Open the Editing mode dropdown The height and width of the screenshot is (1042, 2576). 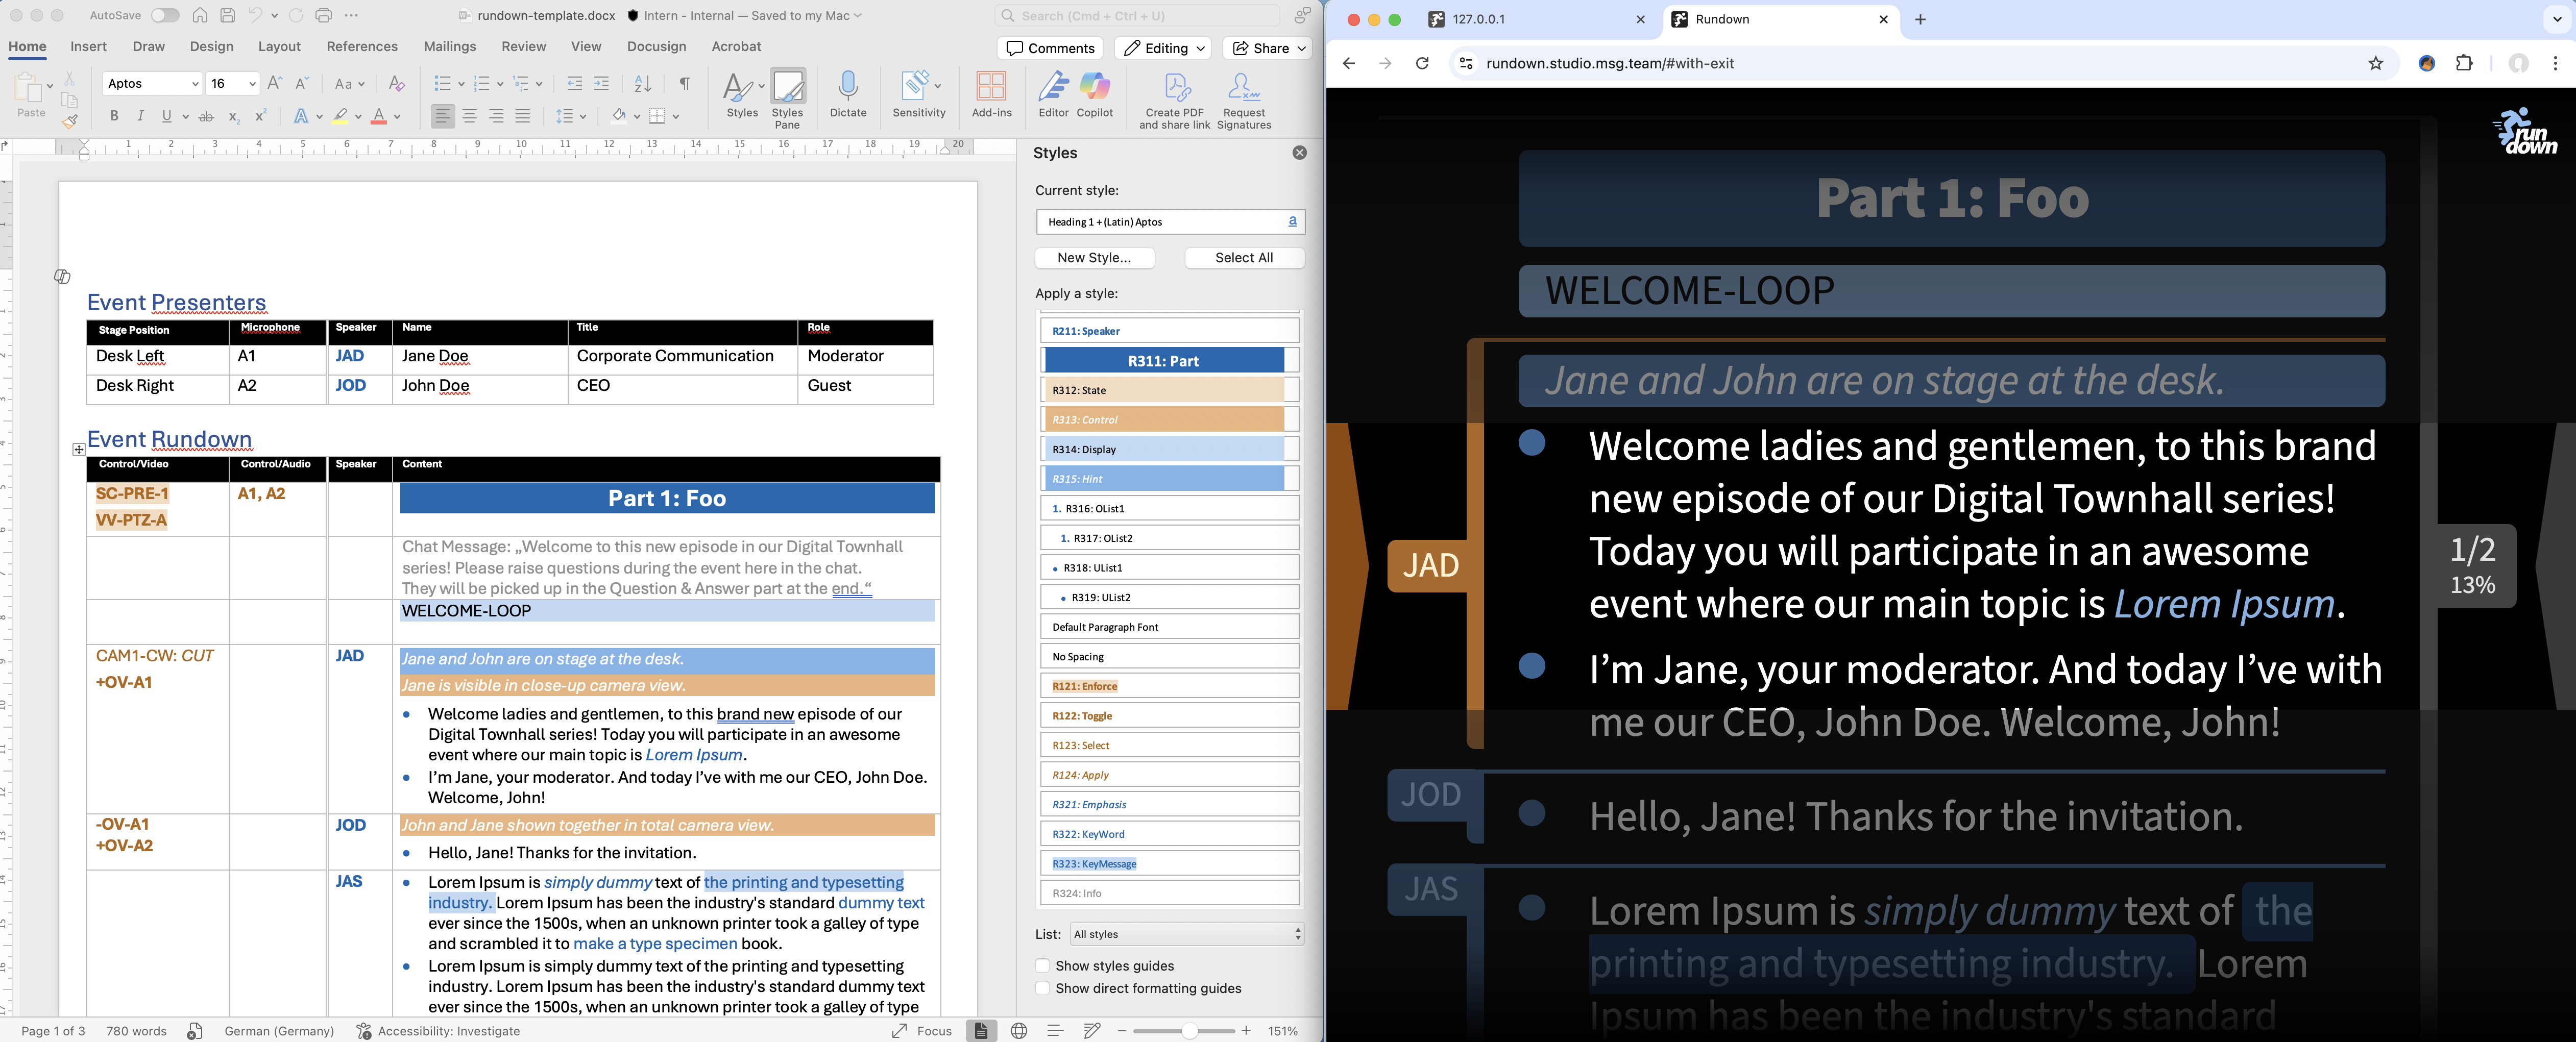[x=1162, y=48]
